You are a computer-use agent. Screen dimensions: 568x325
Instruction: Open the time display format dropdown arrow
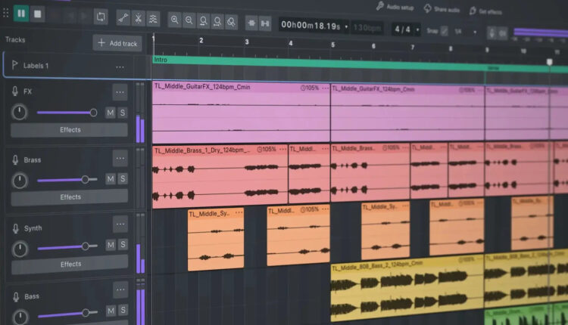tap(346, 26)
